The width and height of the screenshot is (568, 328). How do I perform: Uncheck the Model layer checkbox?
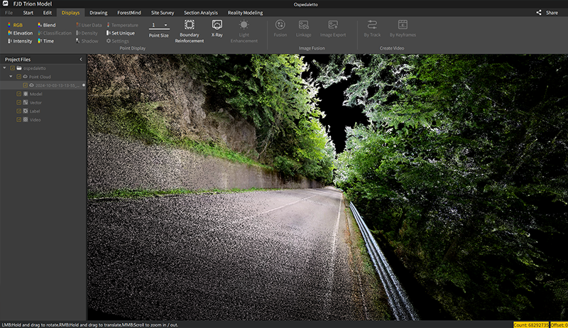point(19,94)
